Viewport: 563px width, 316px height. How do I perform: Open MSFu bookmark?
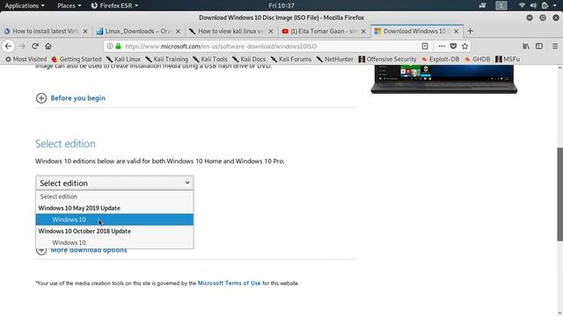508,59
